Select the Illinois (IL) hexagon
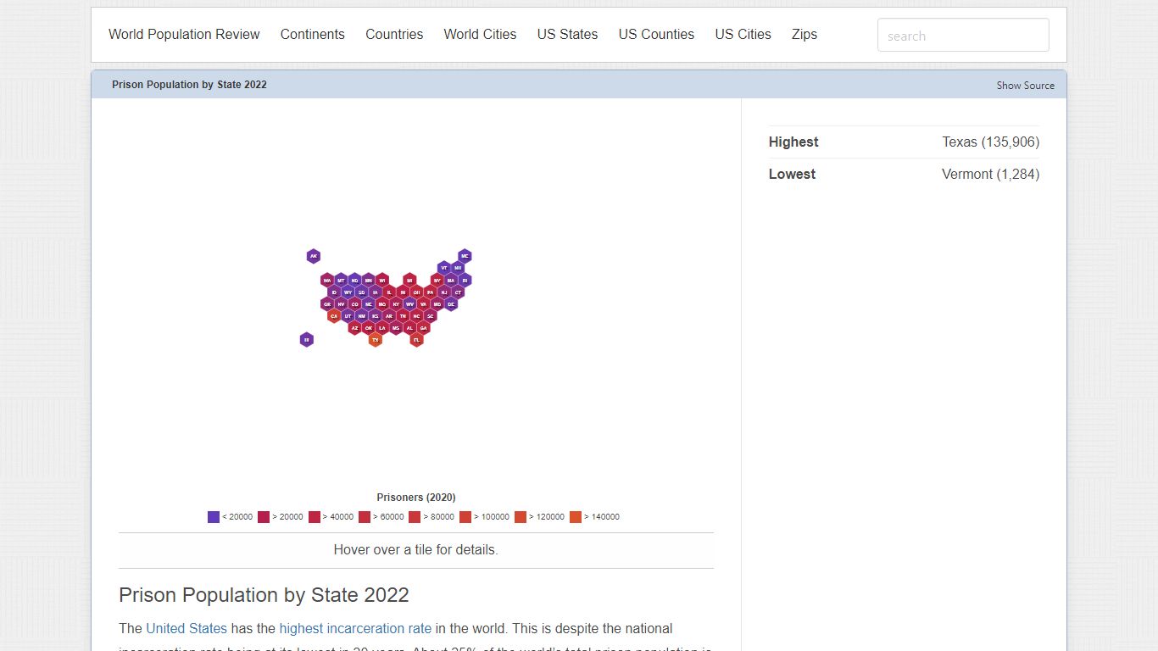1158x651 pixels. pyautogui.click(x=389, y=292)
